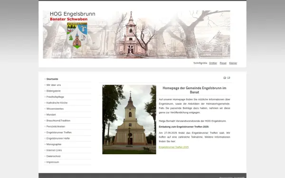
Task: Open the Internet-Links page
Action: [x=54, y=150]
